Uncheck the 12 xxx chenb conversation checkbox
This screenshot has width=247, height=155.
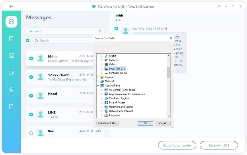(31, 77)
